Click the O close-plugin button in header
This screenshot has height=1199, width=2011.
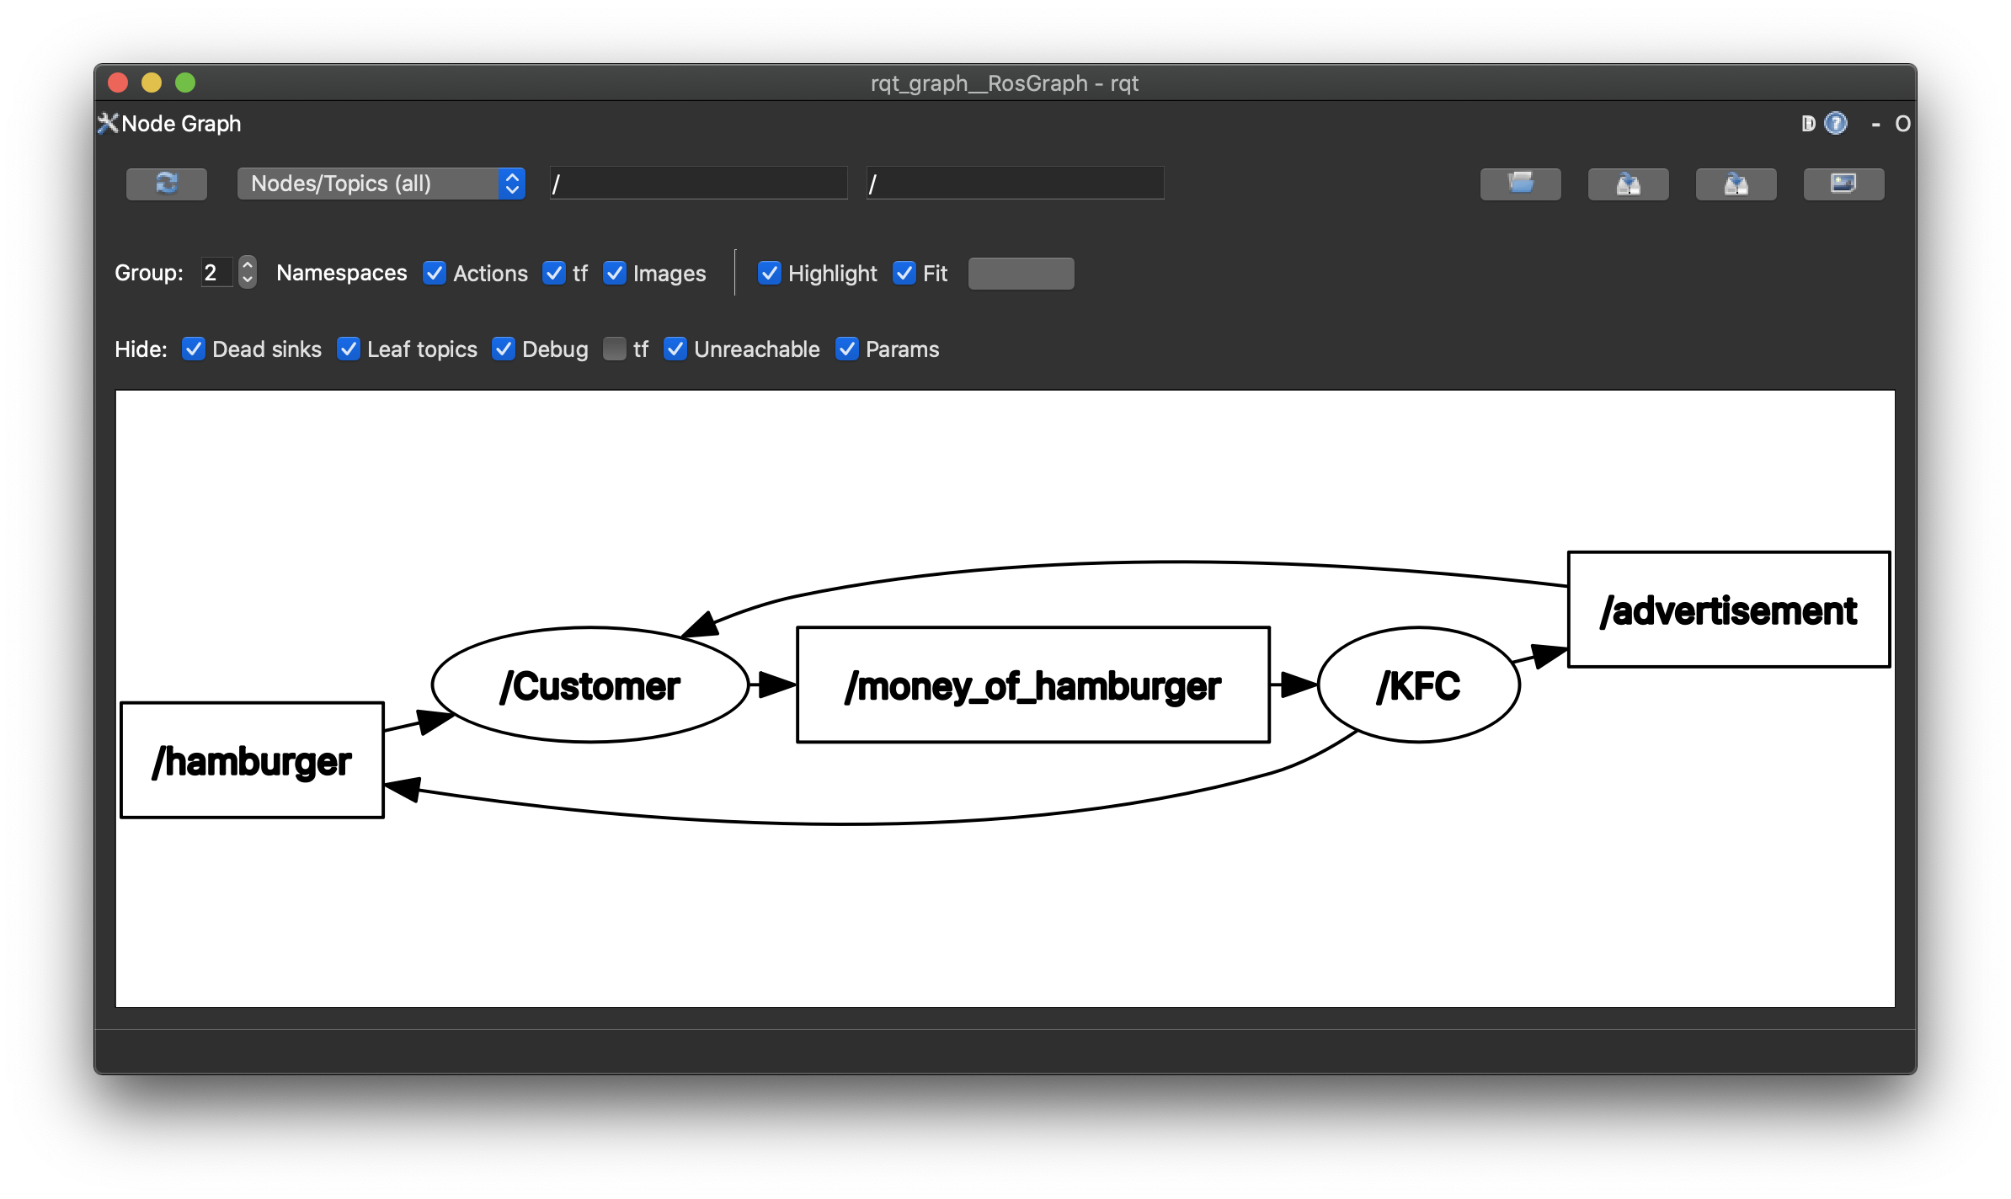(1902, 124)
